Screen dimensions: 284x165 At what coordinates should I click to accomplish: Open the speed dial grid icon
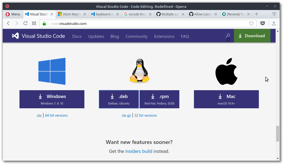[x=34, y=23]
